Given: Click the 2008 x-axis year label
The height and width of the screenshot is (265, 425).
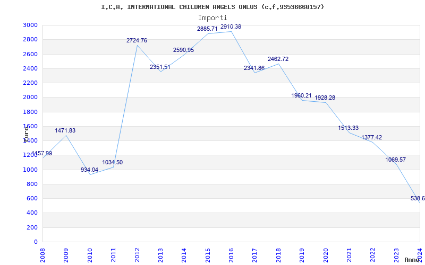Looking at the screenshot, I should click(42, 255).
